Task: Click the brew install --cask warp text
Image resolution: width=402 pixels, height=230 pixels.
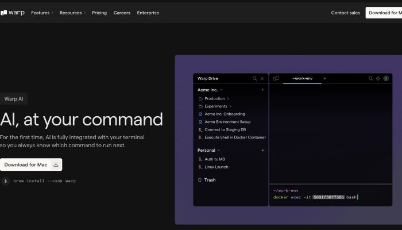Action: (x=44, y=181)
